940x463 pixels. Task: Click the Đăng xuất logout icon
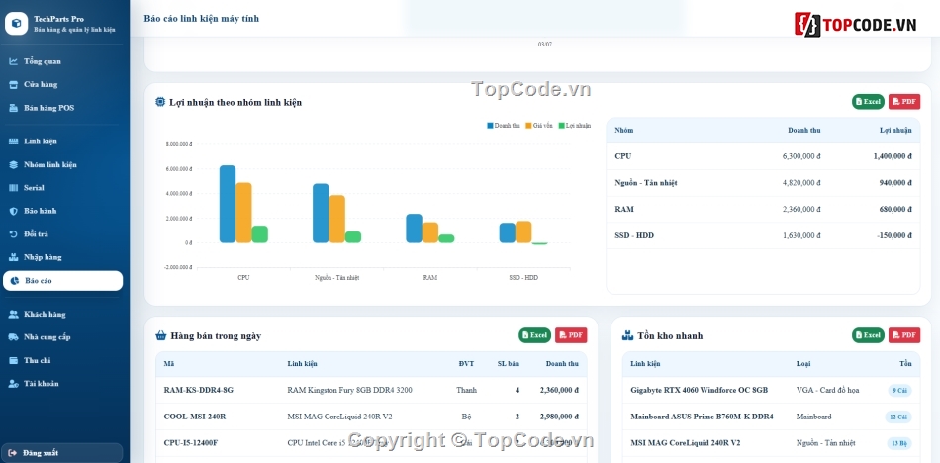coord(13,453)
